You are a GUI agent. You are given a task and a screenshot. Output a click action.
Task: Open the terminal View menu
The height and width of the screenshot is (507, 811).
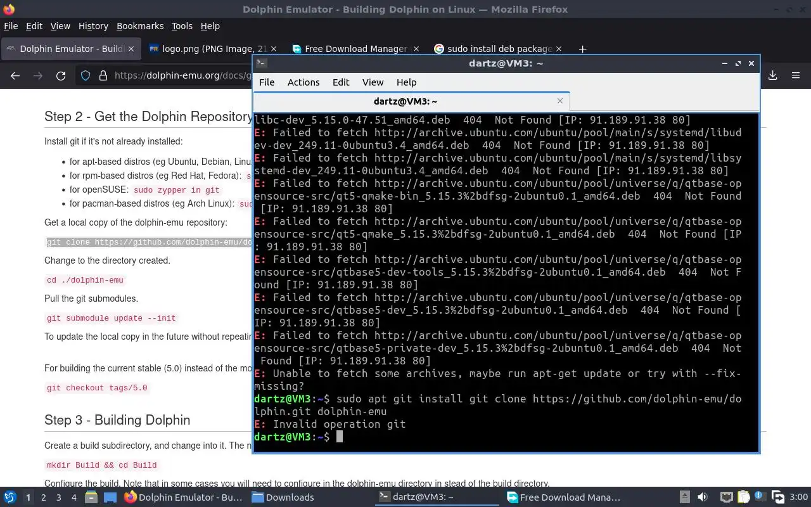coord(373,82)
